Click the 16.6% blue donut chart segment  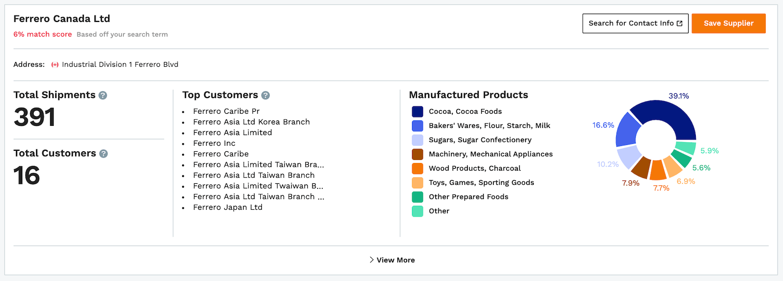click(627, 130)
